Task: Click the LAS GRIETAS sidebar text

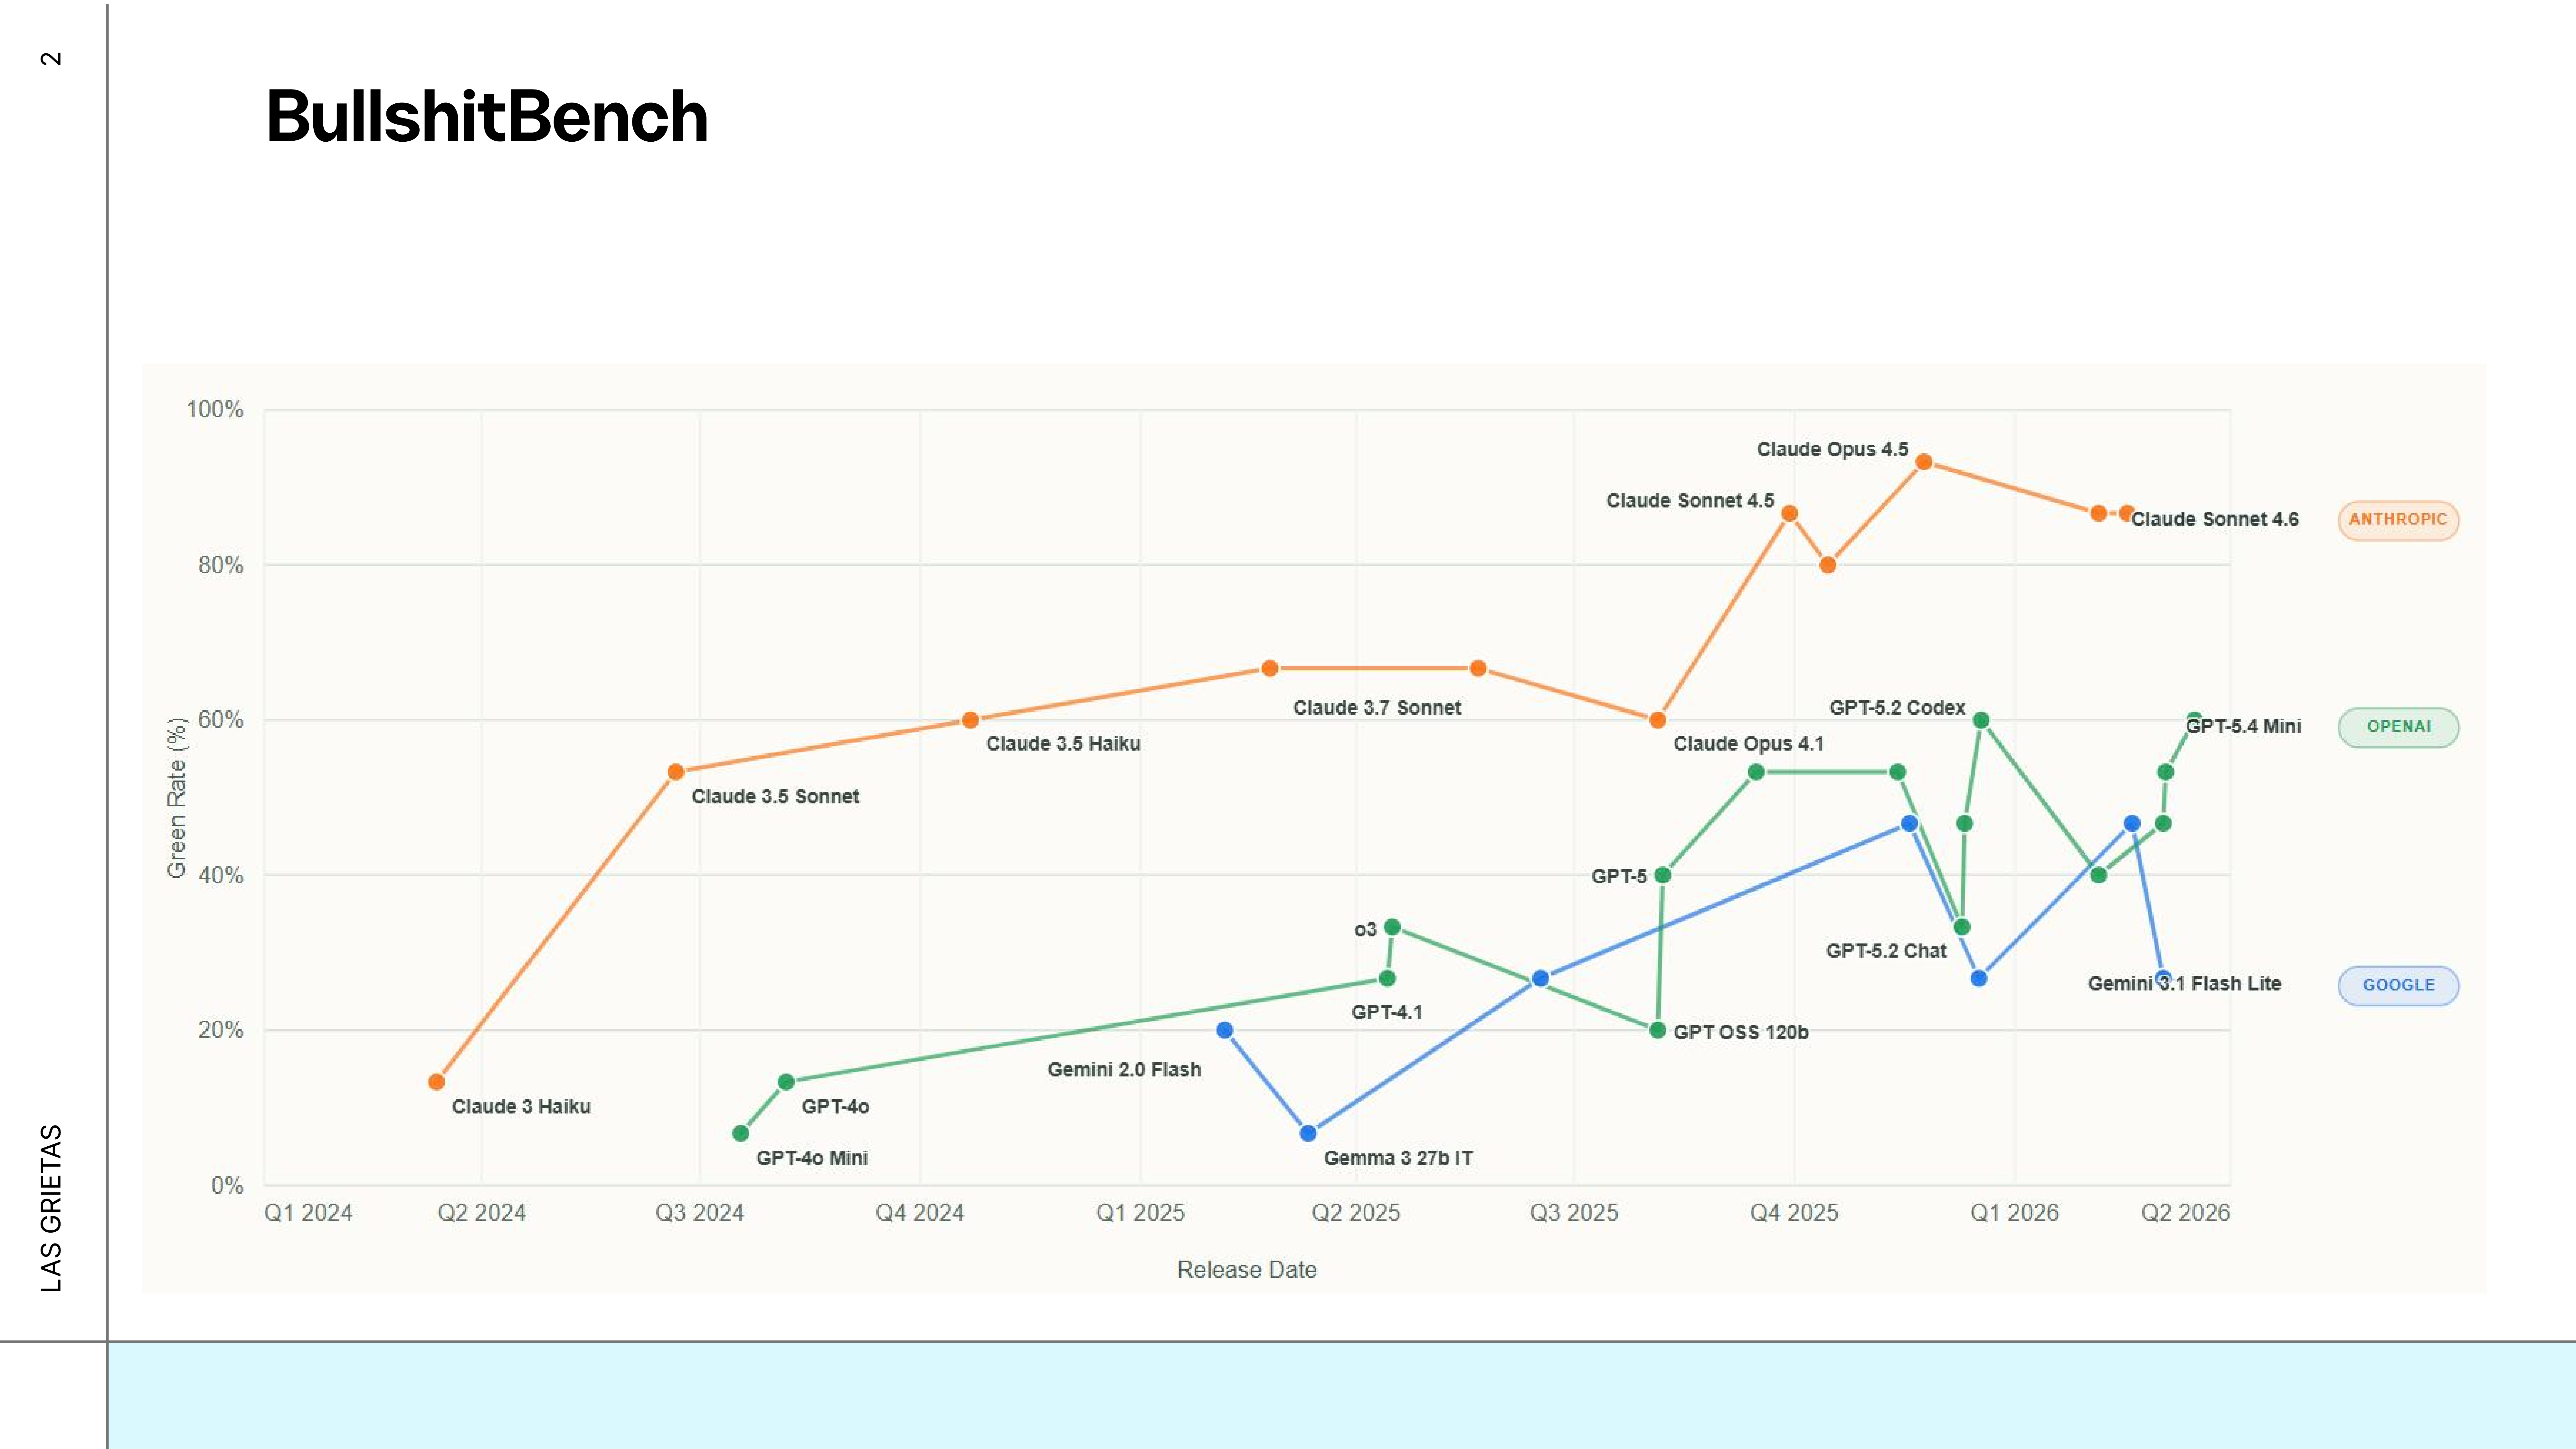Action: click(51, 1208)
